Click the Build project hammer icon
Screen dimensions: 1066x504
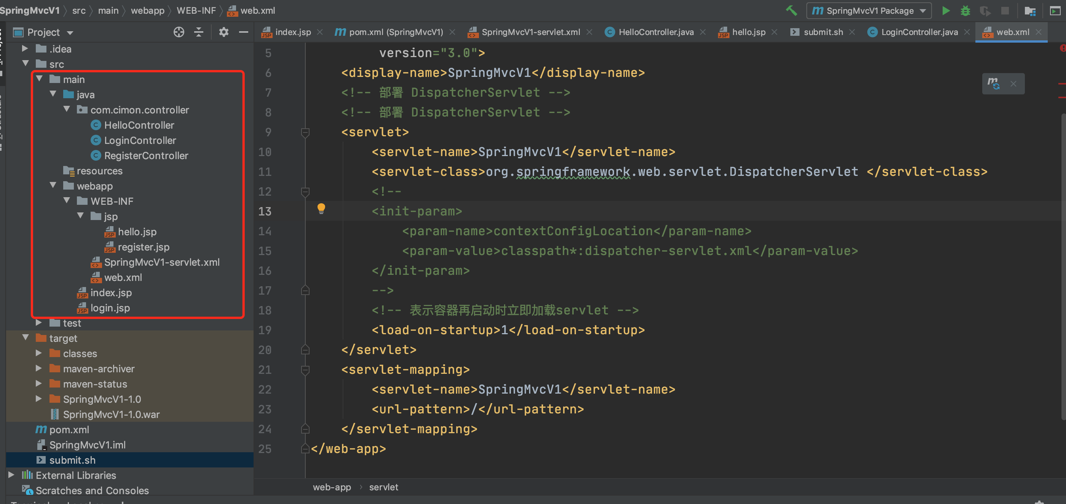[791, 10]
